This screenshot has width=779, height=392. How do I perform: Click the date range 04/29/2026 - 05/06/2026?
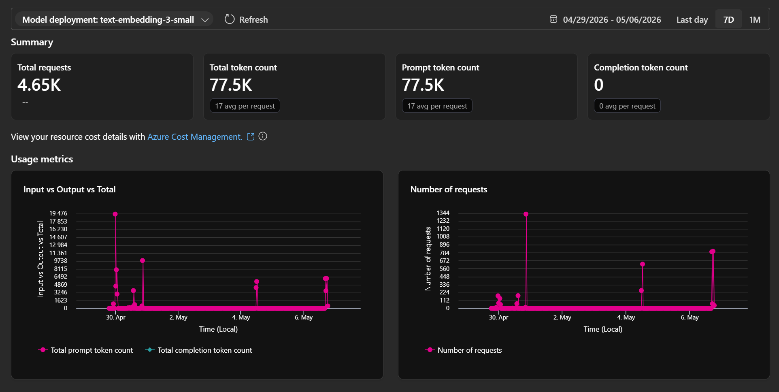coord(612,19)
